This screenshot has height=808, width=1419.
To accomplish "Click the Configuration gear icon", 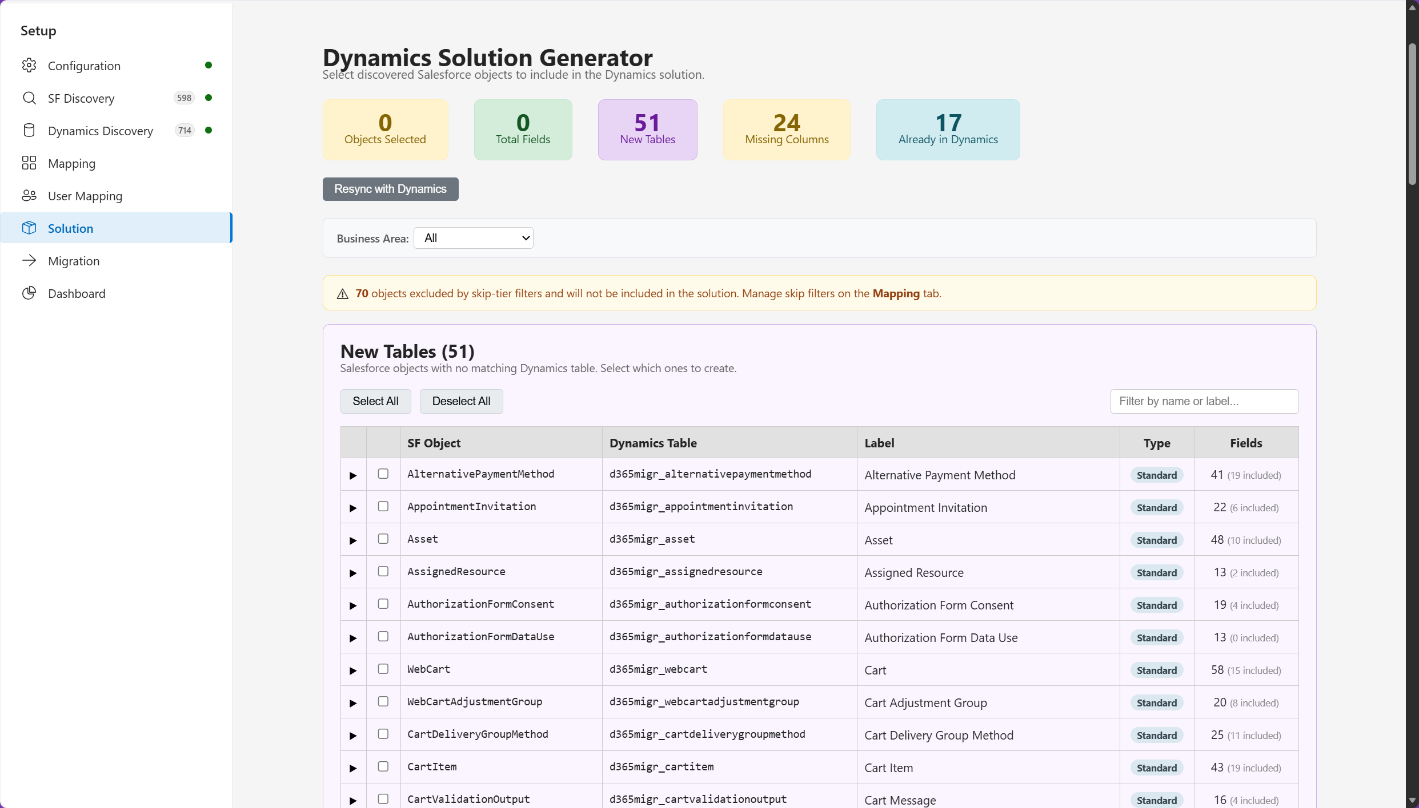I will click(29, 66).
